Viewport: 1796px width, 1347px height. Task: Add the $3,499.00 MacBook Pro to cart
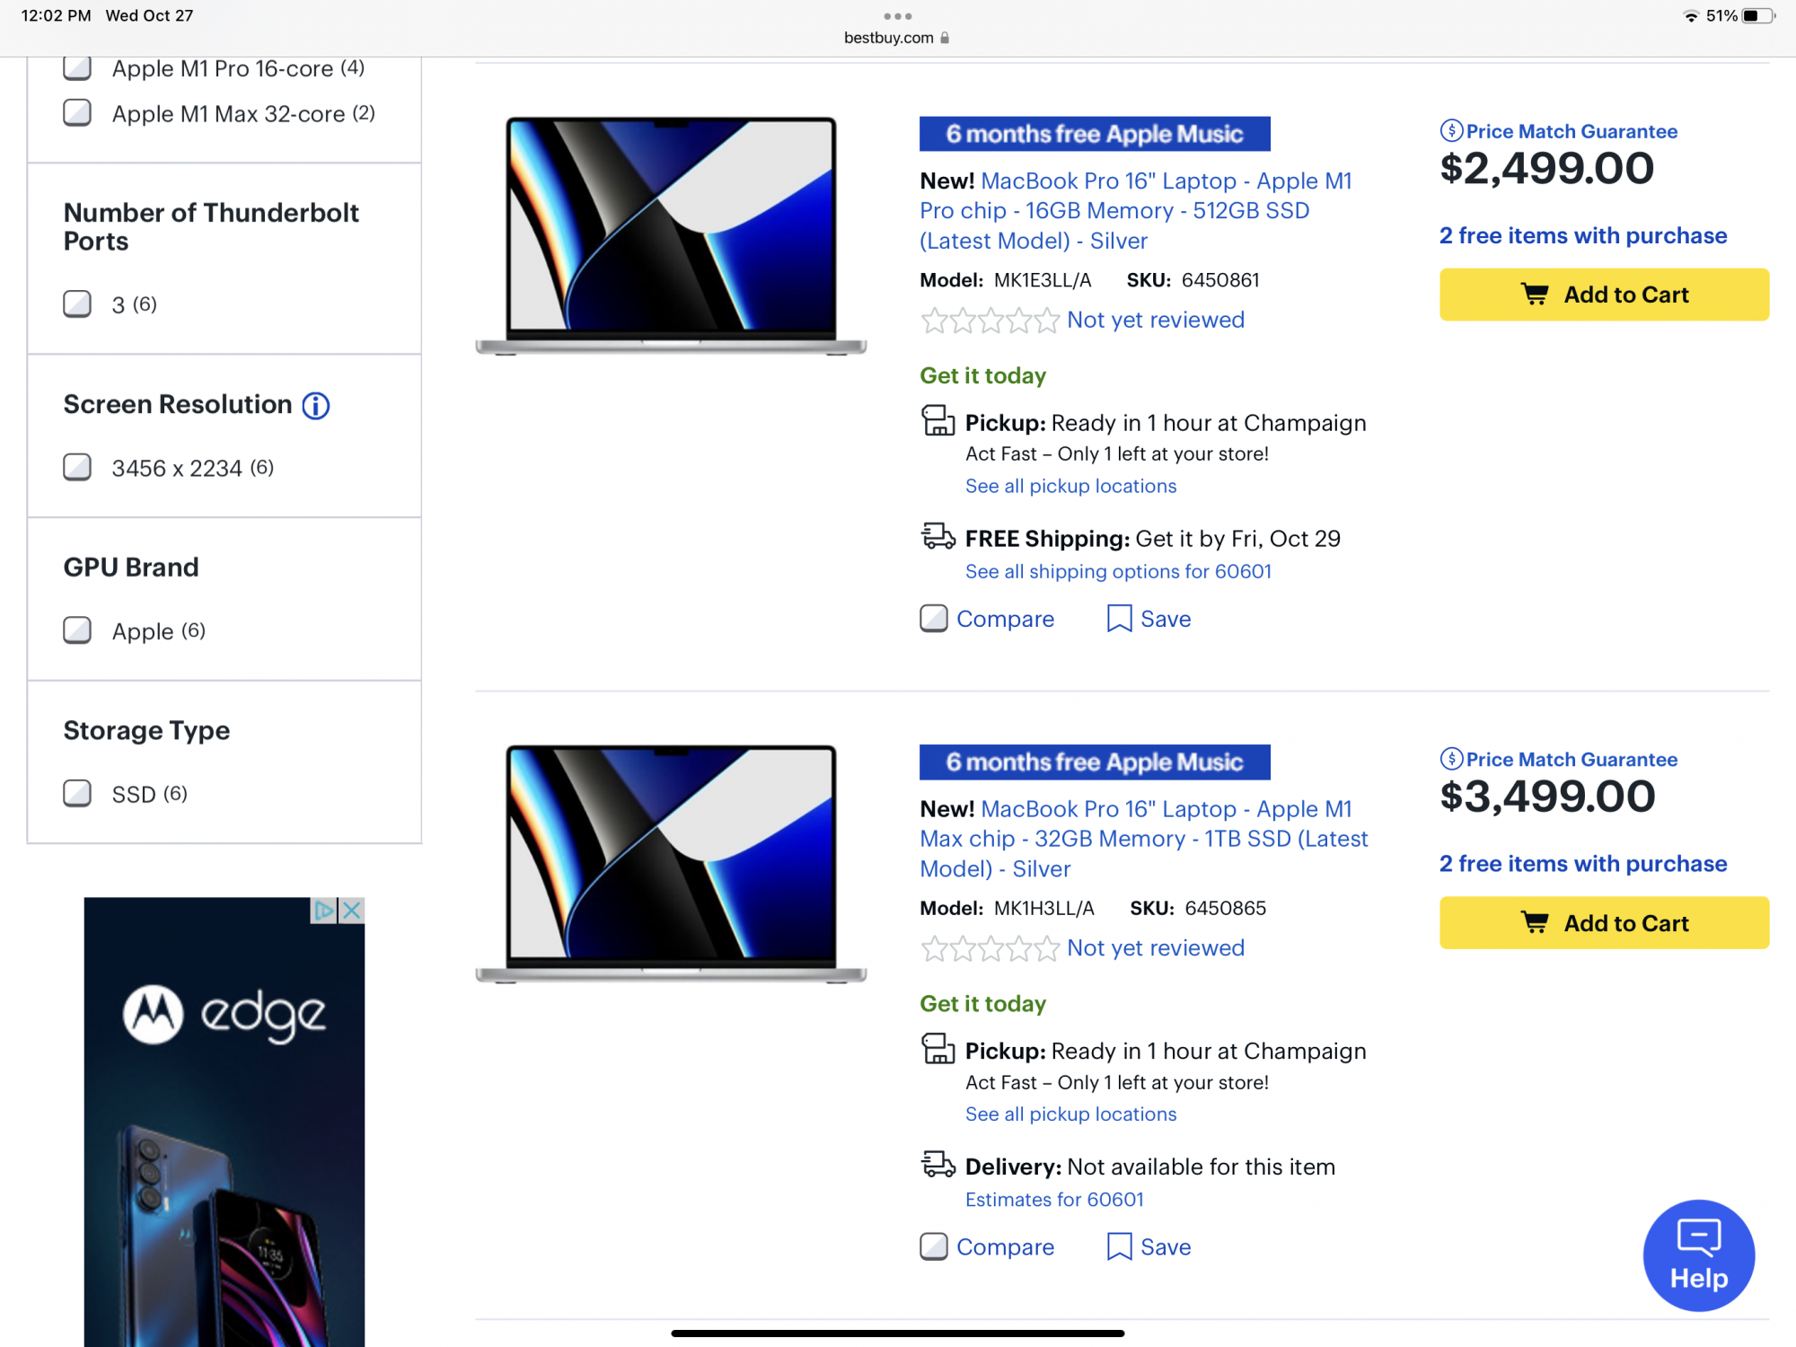tap(1604, 923)
